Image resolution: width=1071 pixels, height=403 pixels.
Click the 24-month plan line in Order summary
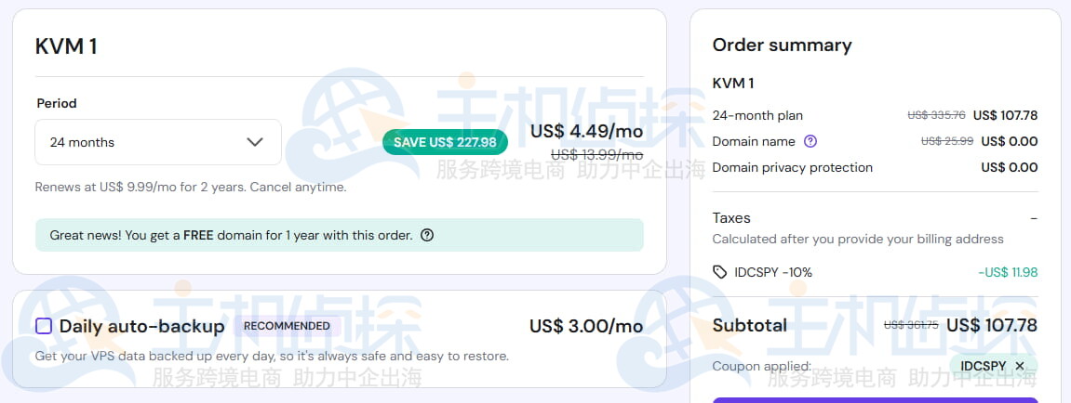pyautogui.click(x=757, y=115)
